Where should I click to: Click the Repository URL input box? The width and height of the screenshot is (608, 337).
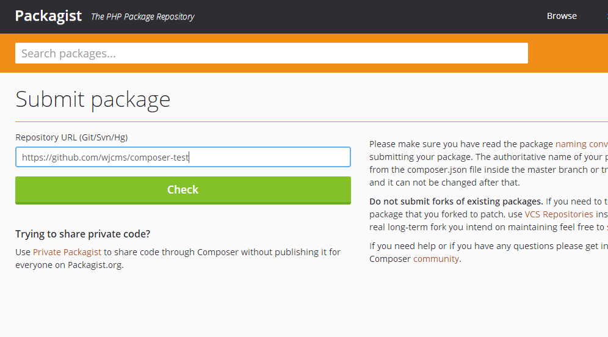click(x=183, y=157)
